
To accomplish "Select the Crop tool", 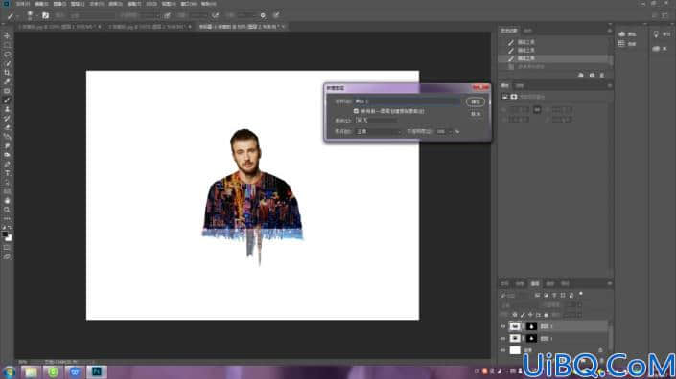I will click(7, 73).
